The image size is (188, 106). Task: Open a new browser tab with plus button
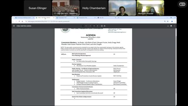pyautogui.click(x=119, y=18)
